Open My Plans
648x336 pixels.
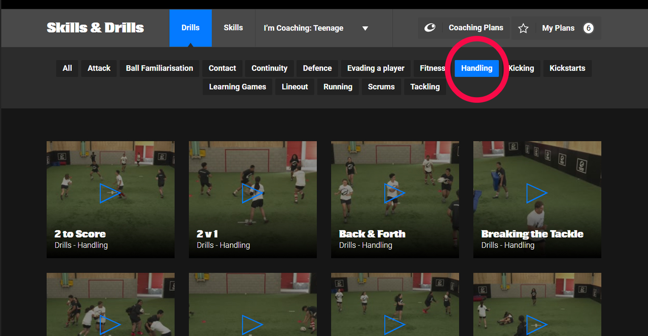tap(558, 28)
